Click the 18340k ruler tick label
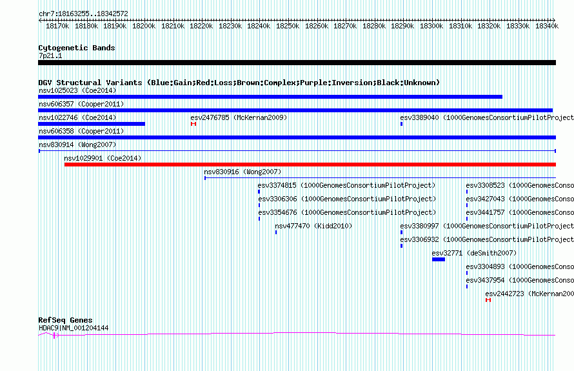 (546, 26)
